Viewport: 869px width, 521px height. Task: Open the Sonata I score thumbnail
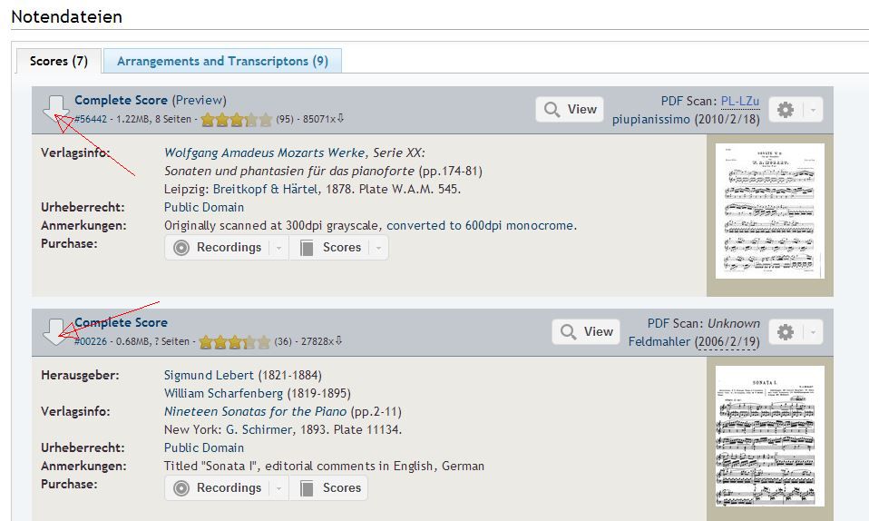(x=770, y=436)
